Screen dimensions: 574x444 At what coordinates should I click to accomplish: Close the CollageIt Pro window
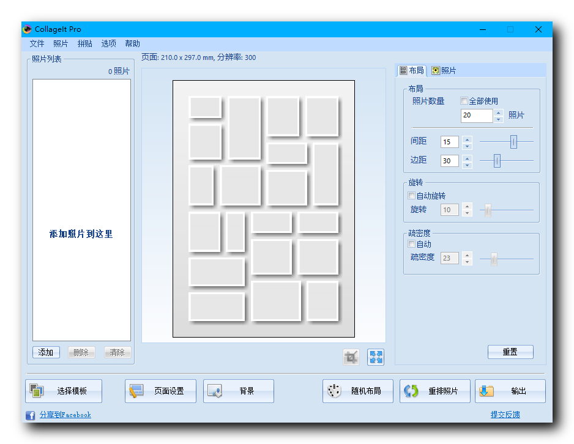(x=538, y=29)
